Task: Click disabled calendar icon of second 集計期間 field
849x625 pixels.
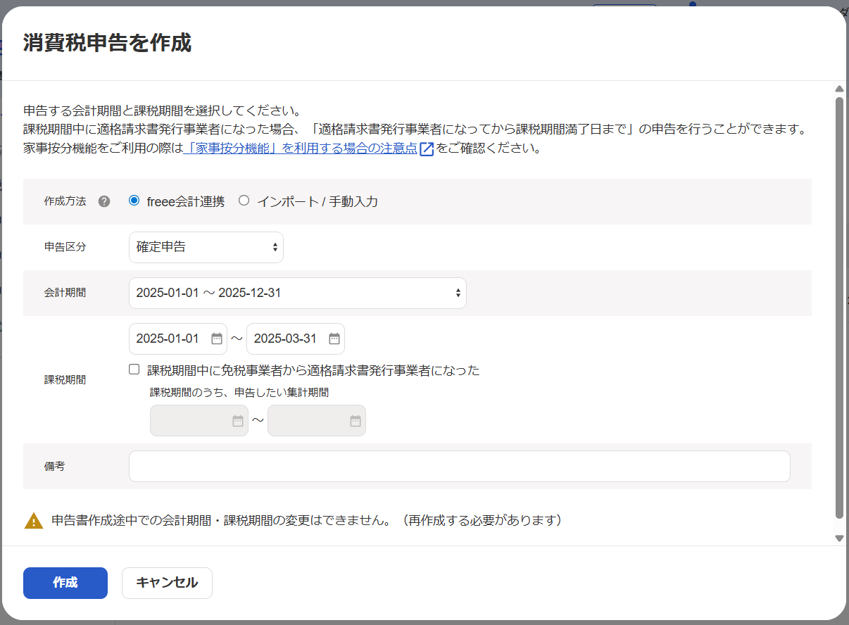Action: 356,420
